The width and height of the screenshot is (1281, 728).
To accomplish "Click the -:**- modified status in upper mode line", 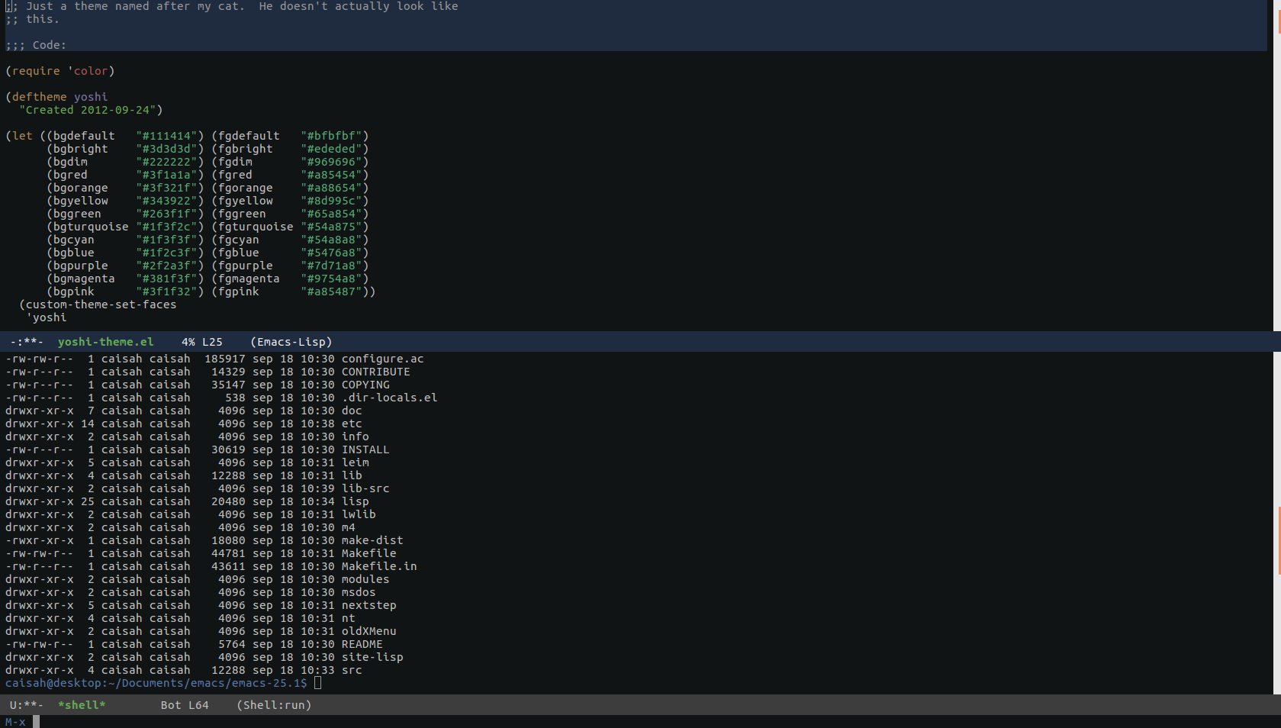I will coord(27,342).
